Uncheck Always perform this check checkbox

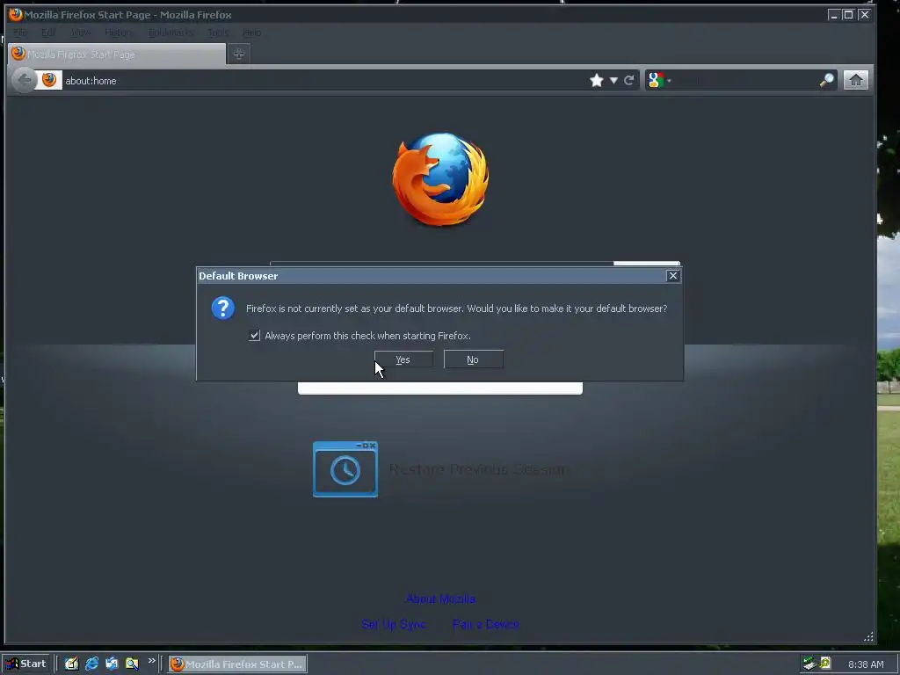[254, 335]
